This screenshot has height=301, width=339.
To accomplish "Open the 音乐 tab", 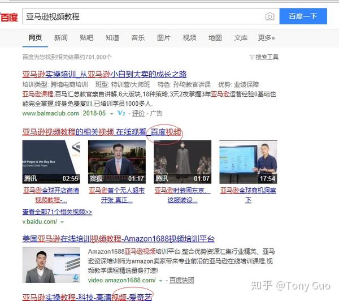I will pos(138,38).
